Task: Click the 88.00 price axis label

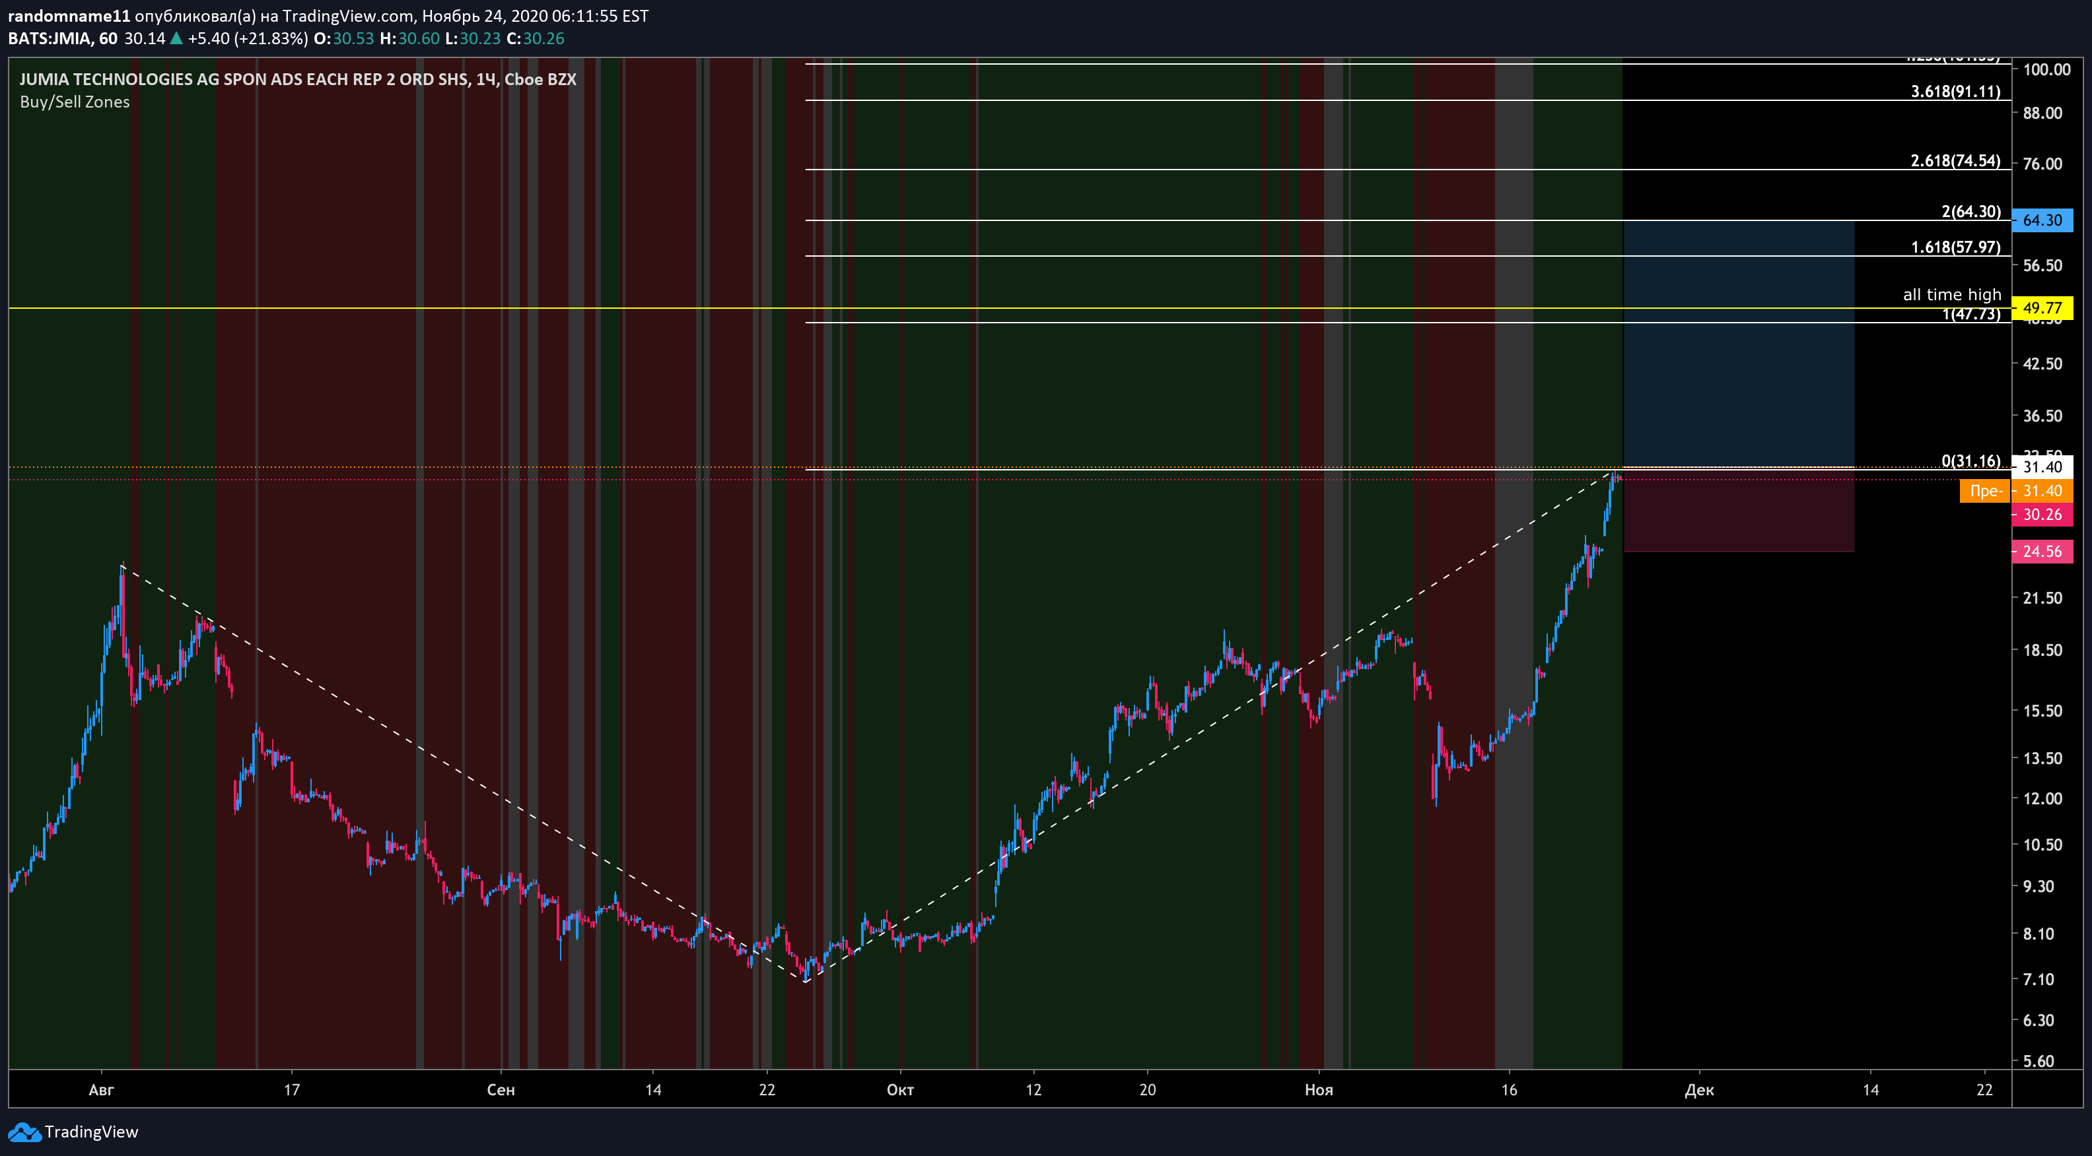Action: coord(2042,113)
